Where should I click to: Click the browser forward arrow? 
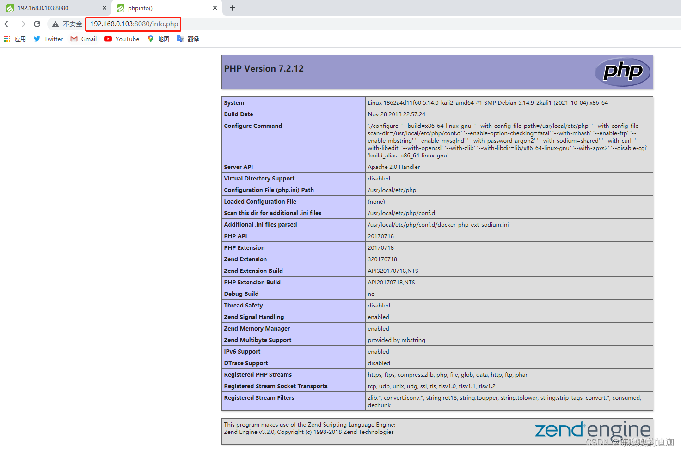point(22,24)
